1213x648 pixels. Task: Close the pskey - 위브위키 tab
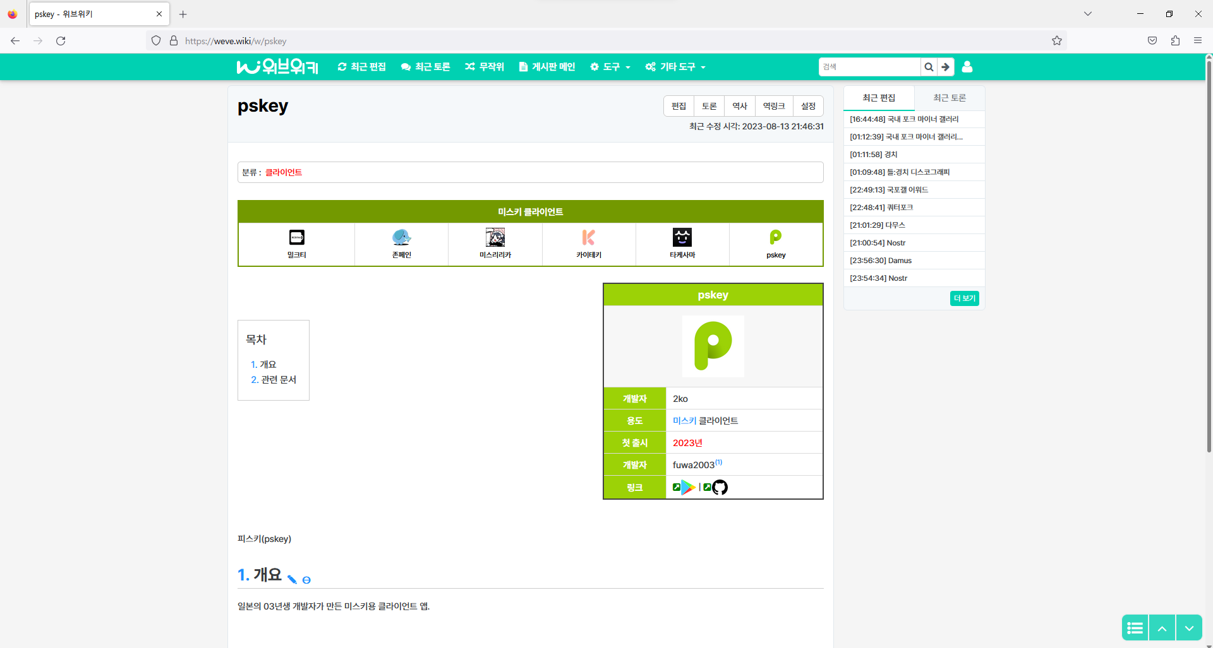159,14
